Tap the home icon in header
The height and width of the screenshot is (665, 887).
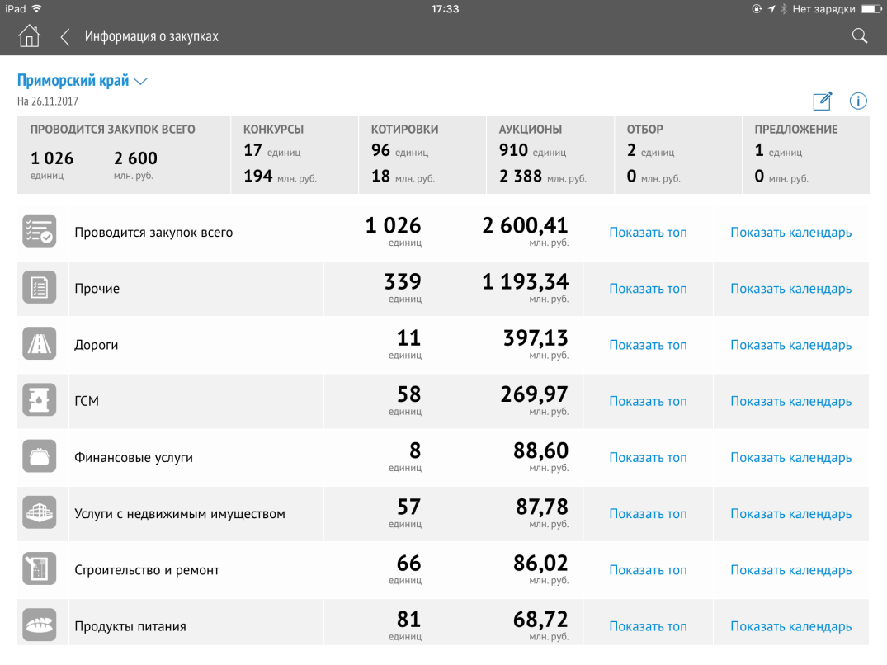29,36
